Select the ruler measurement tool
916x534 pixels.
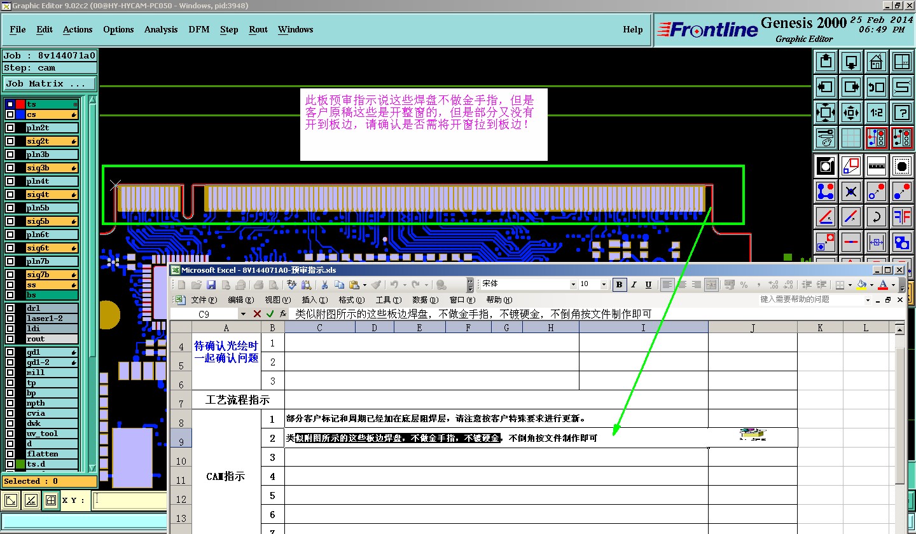coord(876,166)
